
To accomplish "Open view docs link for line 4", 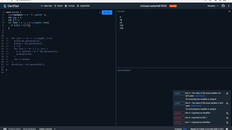I will click(x=196, y=106).
